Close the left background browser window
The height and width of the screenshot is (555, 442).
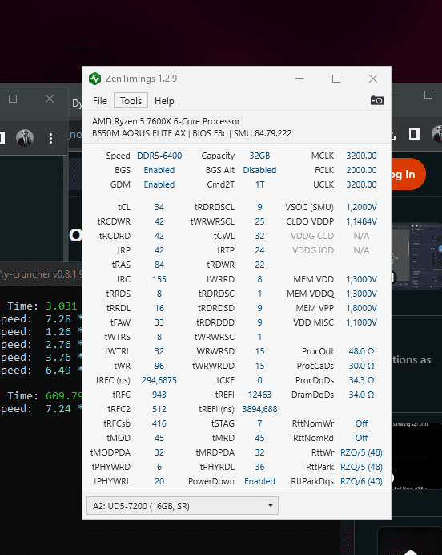tap(50, 99)
